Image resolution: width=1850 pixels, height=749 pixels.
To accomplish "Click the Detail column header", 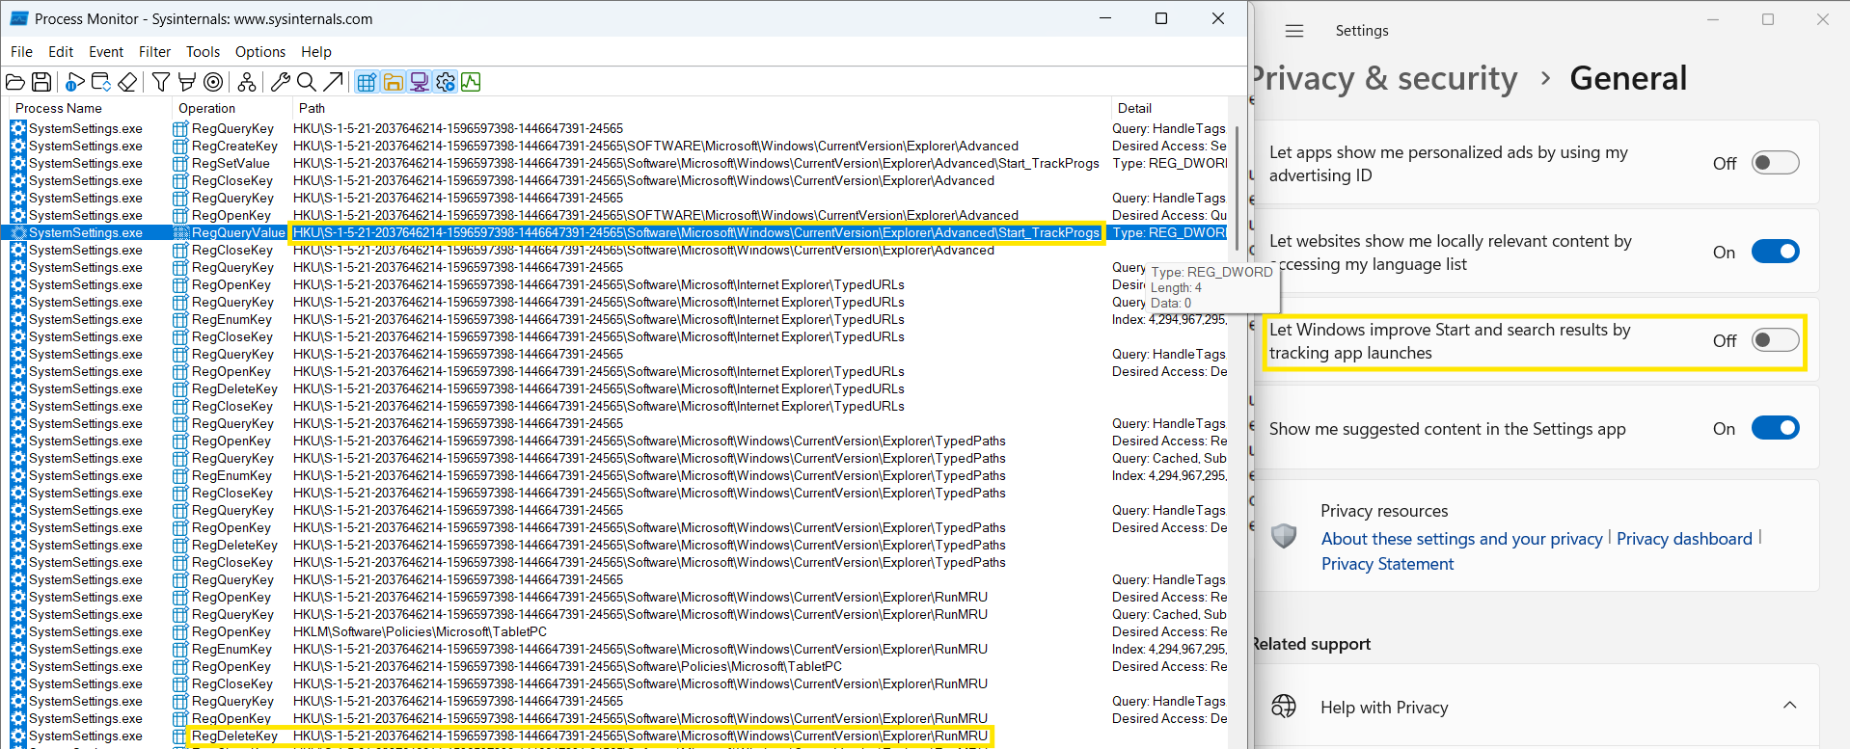I will (x=1169, y=108).
